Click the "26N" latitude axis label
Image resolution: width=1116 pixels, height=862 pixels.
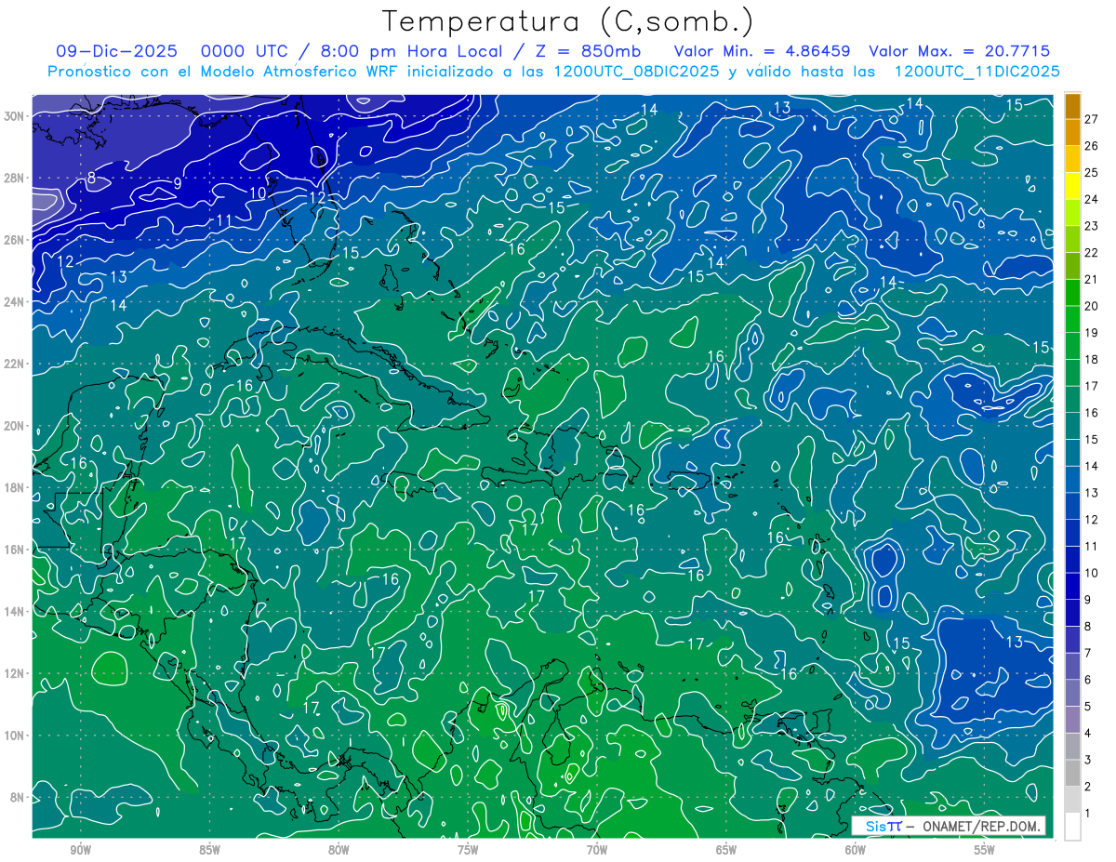click(x=14, y=240)
